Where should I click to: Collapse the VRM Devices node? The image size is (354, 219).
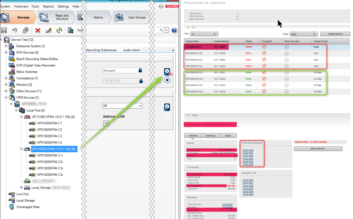pyautogui.click(x=6, y=98)
